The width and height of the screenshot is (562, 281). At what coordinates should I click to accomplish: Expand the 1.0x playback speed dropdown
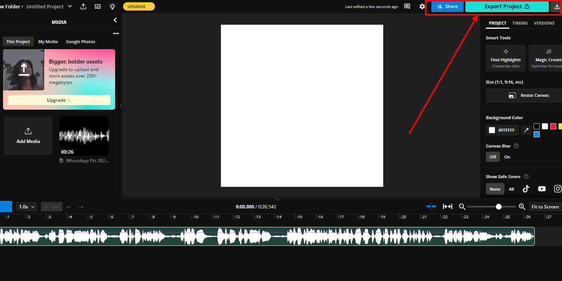coord(27,207)
